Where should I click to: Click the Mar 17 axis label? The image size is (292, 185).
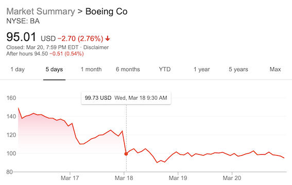(x=70, y=178)
